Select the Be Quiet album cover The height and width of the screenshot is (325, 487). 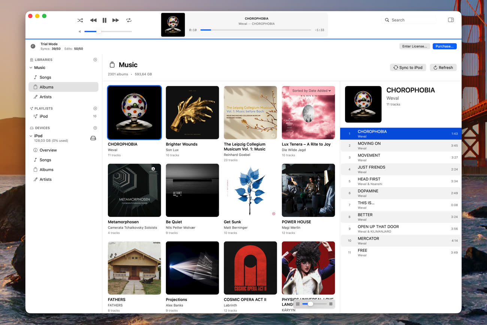(193, 190)
